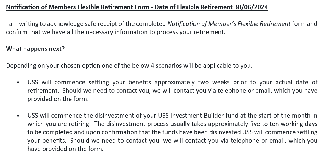The height and width of the screenshot is (161, 331).
Task: Click the first bullet point marker
Action: pyautogui.click(x=18, y=83)
